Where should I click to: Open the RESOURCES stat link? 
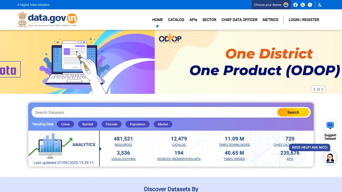123,145
